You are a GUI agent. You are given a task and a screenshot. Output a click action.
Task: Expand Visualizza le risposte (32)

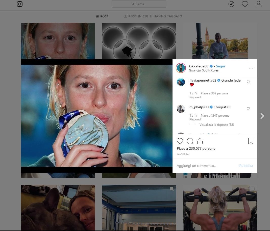click(216, 125)
